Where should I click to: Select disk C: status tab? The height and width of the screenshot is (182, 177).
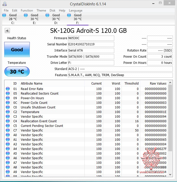click(x=13, y=19)
